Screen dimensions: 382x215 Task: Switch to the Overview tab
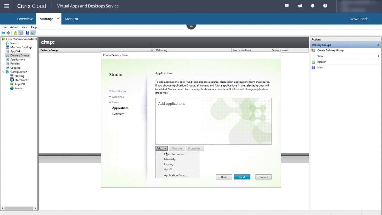25,19
